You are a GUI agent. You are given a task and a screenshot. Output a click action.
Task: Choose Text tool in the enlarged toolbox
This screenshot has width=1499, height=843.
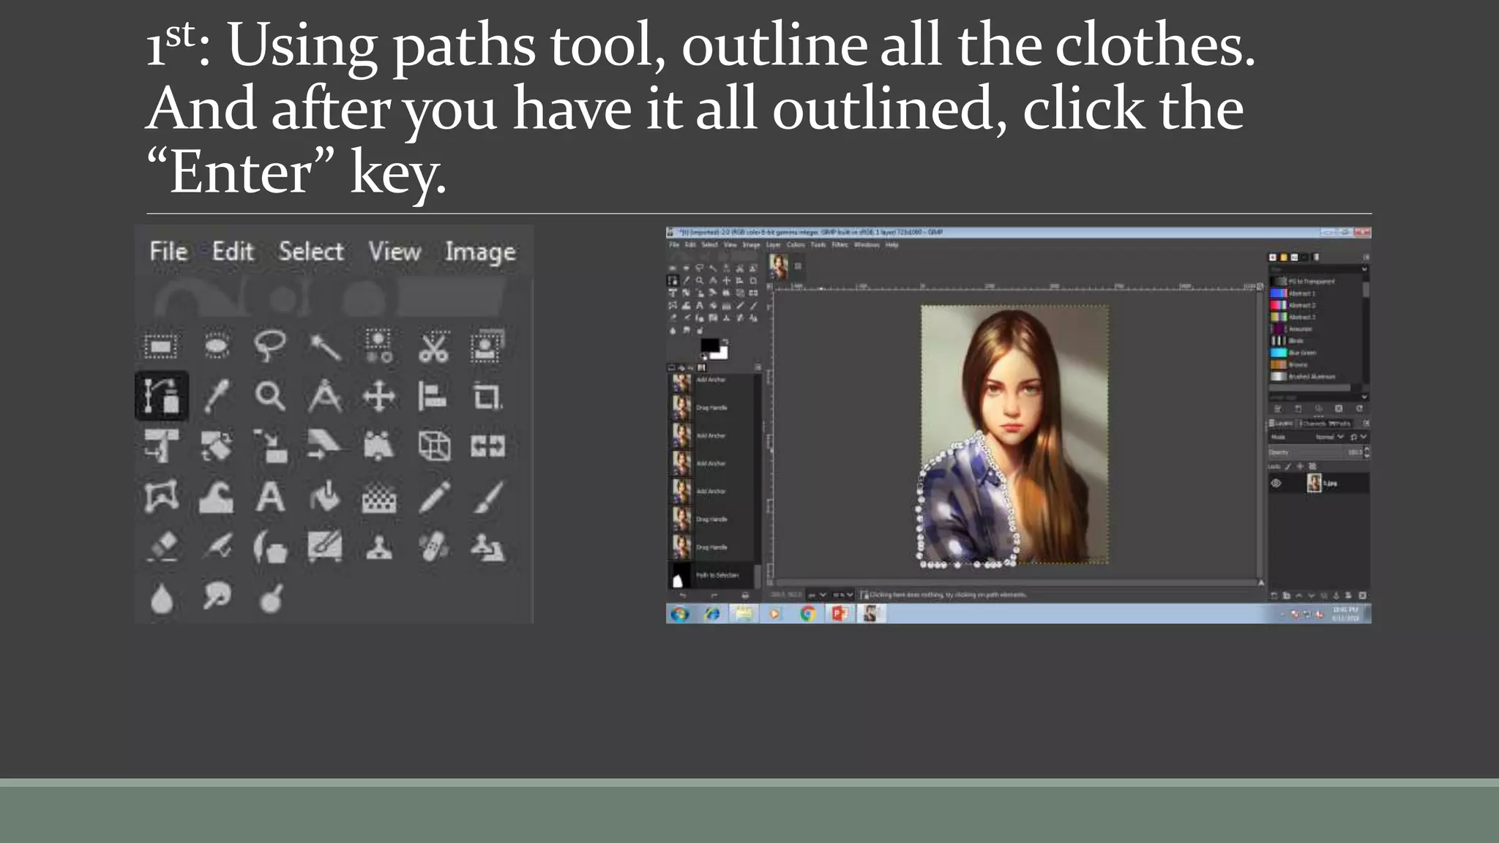tap(270, 496)
